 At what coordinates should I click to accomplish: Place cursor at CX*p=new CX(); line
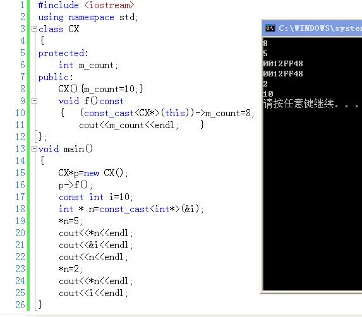pyautogui.click(x=93, y=173)
